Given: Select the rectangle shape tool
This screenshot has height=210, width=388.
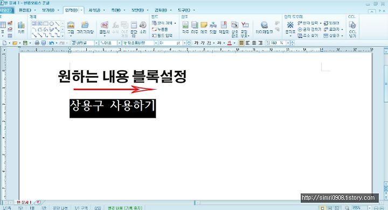Looking at the screenshot, I should [46, 24].
